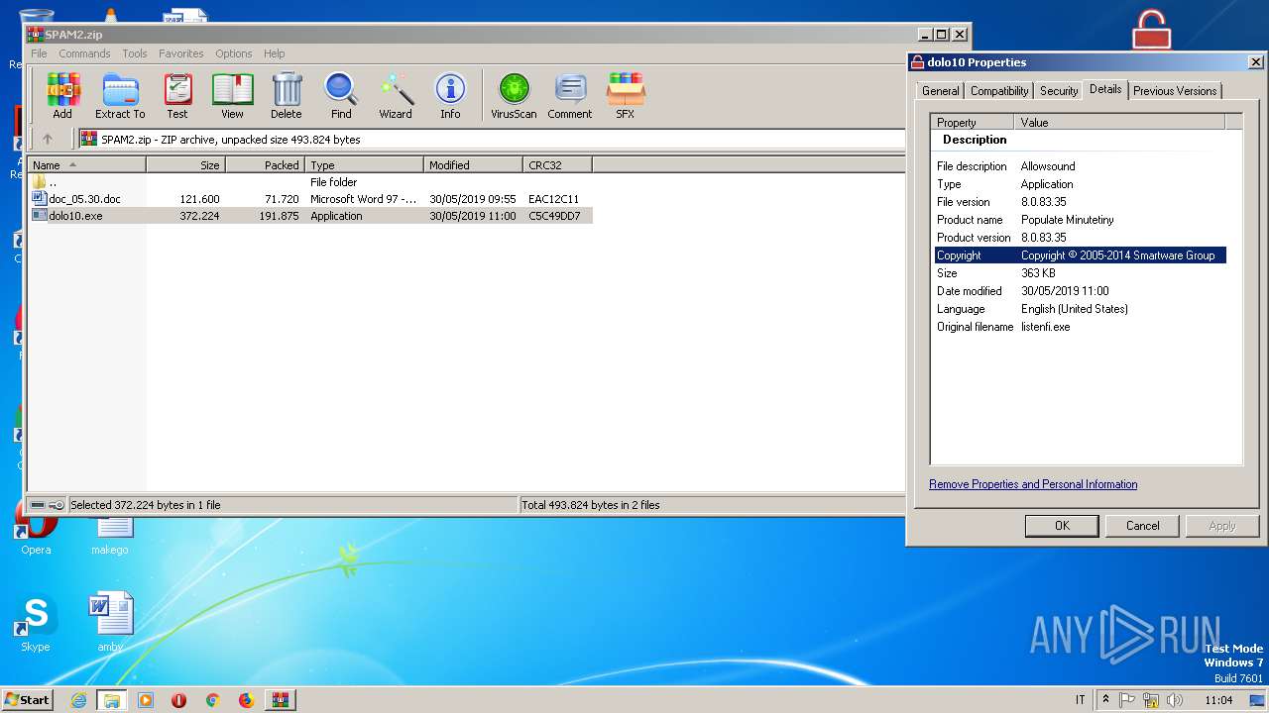Image resolution: width=1269 pixels, height=713 pixels.
Task: Open Opera from the taskbar
Action: 179,700
